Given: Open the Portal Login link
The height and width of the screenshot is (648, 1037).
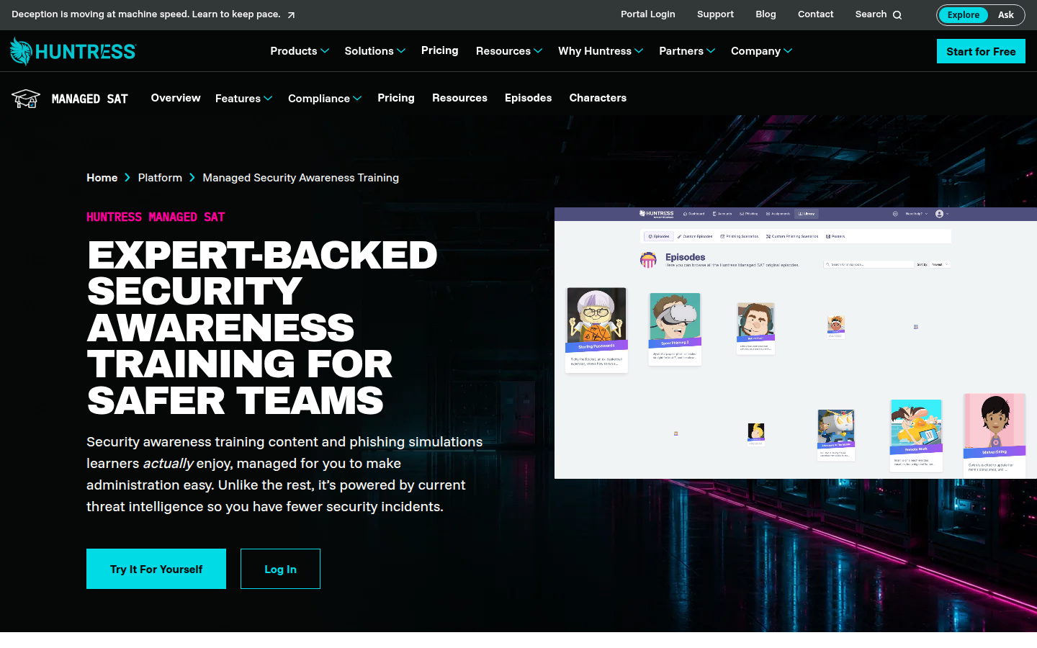Looking at the screenshot, I should point(648,14).
